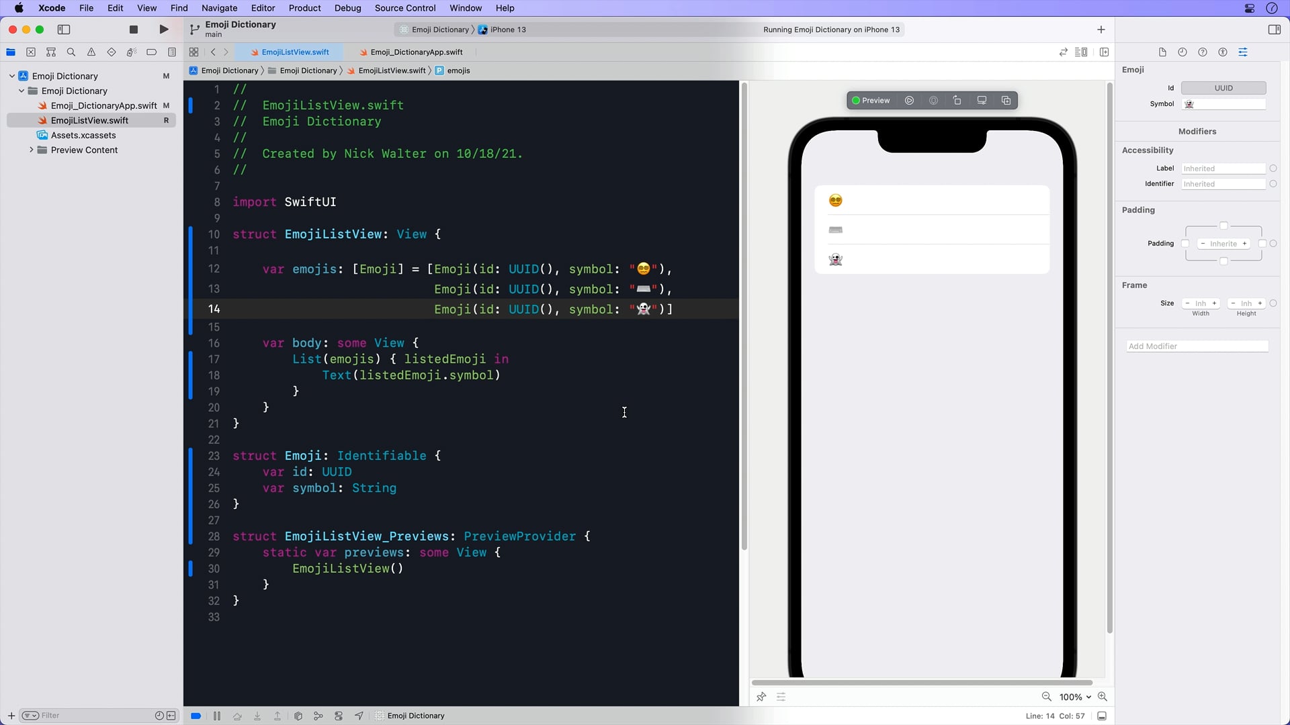Open the Debug menu
The height and width of the screenshot is (725, 1290).
347,8
